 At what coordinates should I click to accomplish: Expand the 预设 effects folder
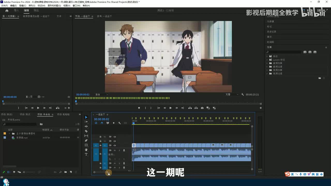pos(267,56)
